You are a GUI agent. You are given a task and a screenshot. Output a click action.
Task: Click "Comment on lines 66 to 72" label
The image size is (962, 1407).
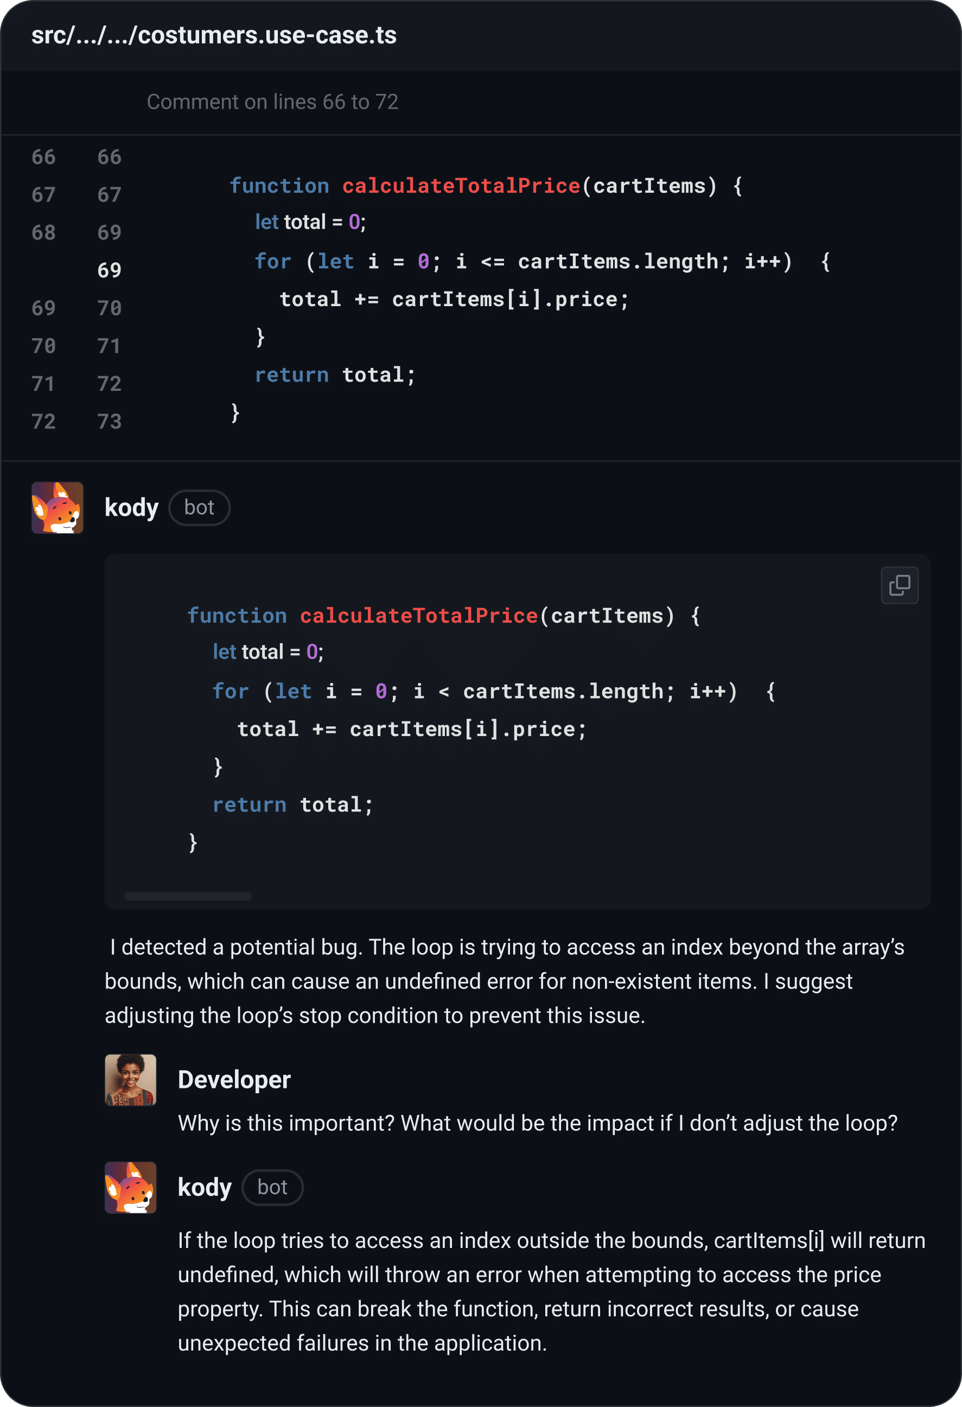(x=273, y=102)
